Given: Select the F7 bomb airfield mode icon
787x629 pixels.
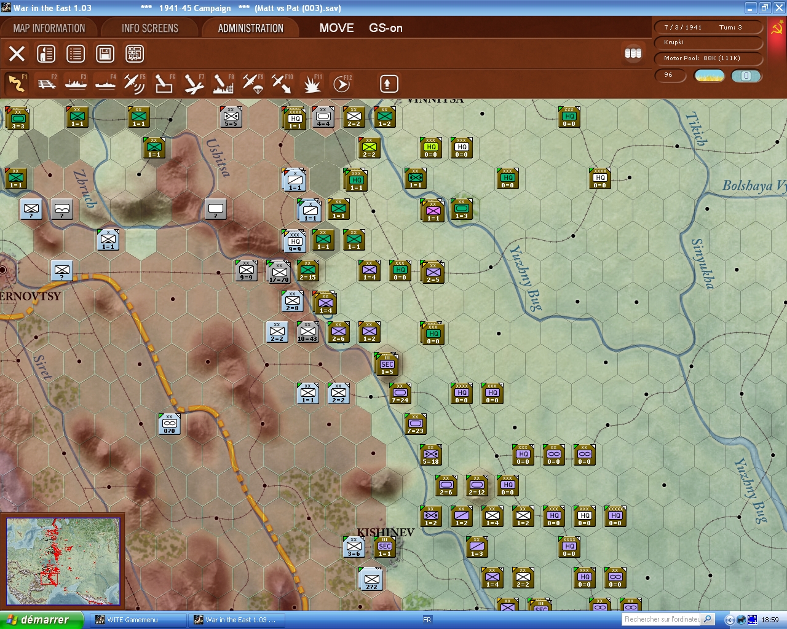Looking at the screenshot, I should [x=194, y=84].
